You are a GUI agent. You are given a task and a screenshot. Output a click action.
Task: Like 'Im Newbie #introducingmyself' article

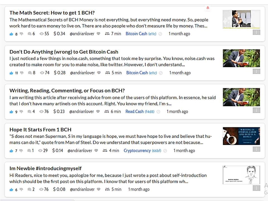11,190
